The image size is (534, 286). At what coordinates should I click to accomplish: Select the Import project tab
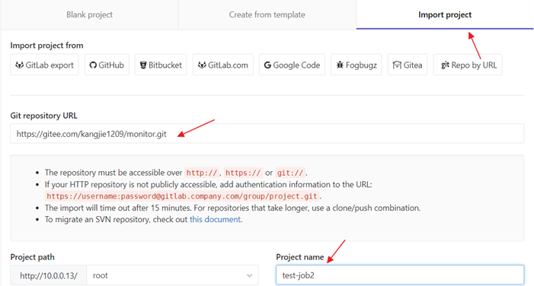point(445,14)
